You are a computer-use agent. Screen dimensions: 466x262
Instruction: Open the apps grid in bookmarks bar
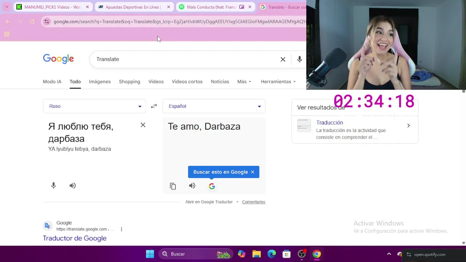click(x=7, y=34)
